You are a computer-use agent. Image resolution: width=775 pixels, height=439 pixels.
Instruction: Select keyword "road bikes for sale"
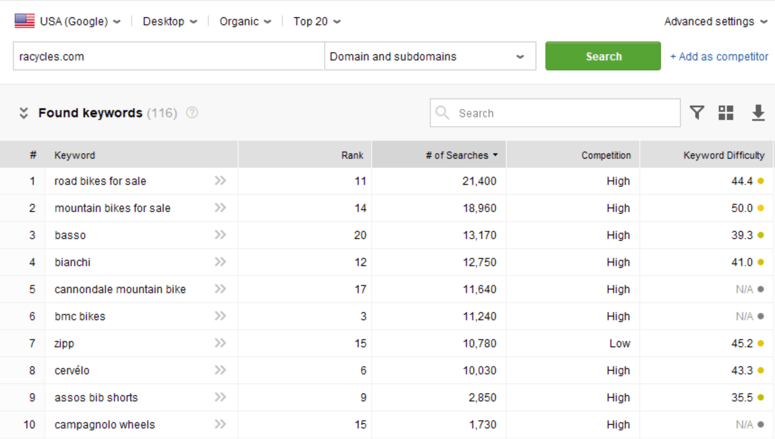pyautogui.click(x=100, y=181)
